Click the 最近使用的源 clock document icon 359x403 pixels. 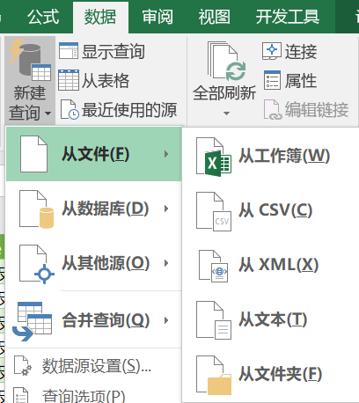(x=70, y=110)
